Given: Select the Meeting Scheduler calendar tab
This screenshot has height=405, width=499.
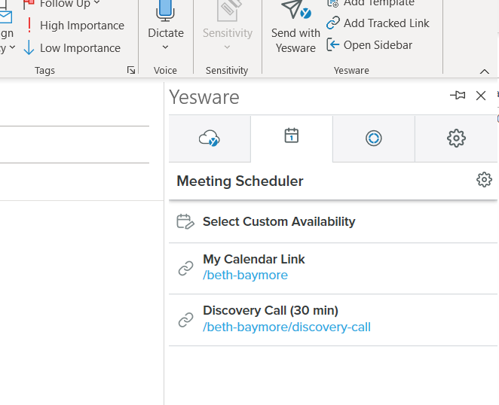Looking at the screenshot, I should [292, 139].
